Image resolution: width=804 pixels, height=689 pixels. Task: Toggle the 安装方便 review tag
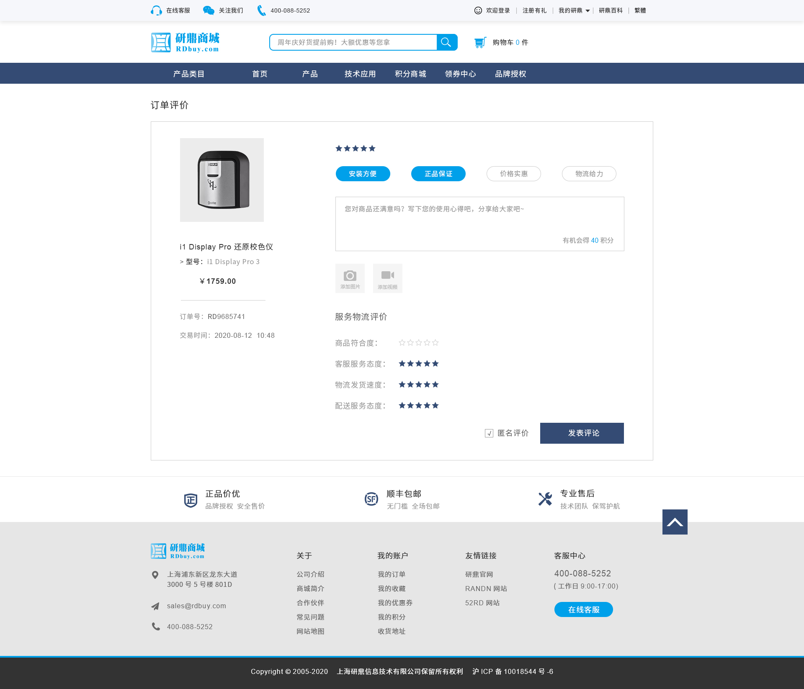coord(363,174)
